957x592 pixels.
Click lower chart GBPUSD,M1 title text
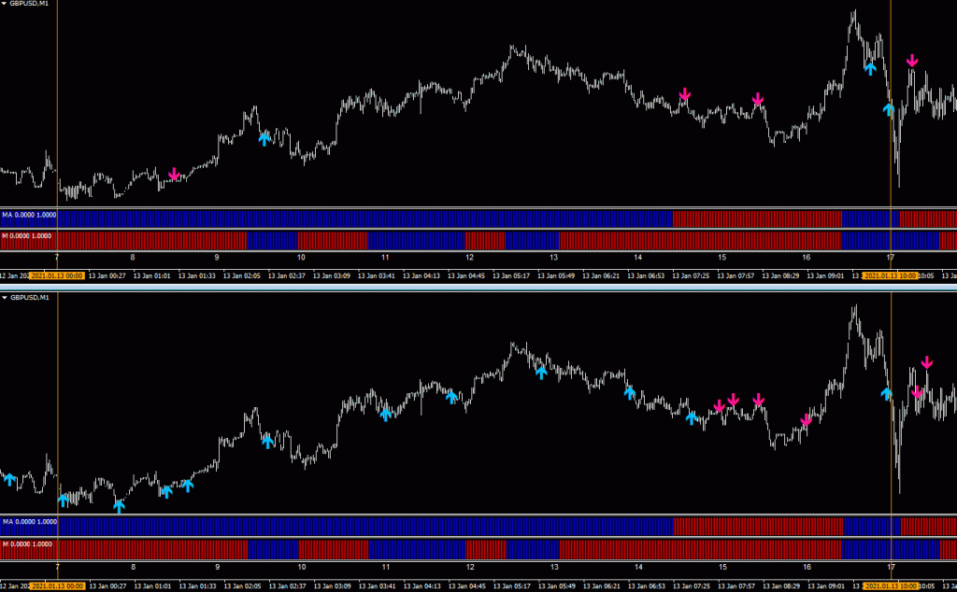(x=29, y=298)
